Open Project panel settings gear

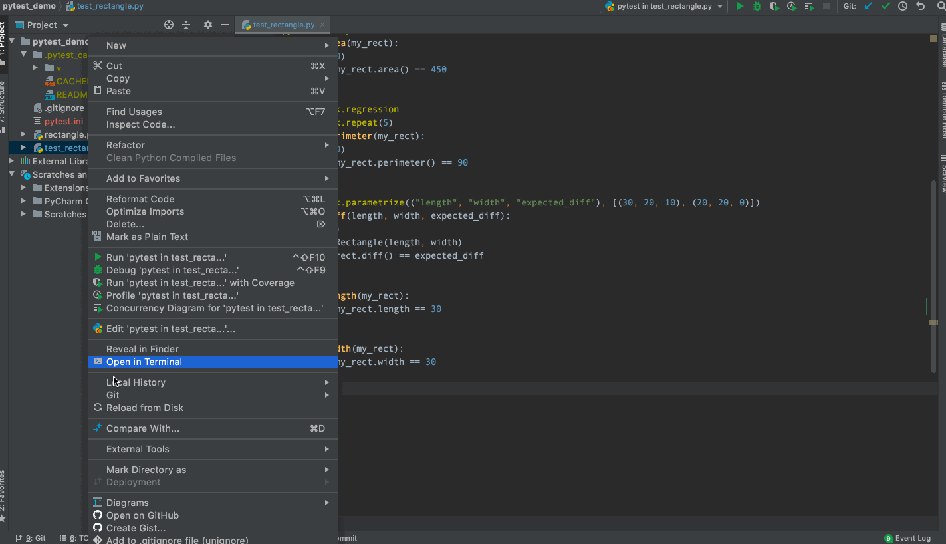(208, 25)
